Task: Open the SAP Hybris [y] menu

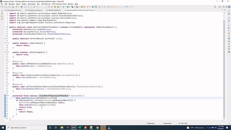Action: tap(46, 4)
